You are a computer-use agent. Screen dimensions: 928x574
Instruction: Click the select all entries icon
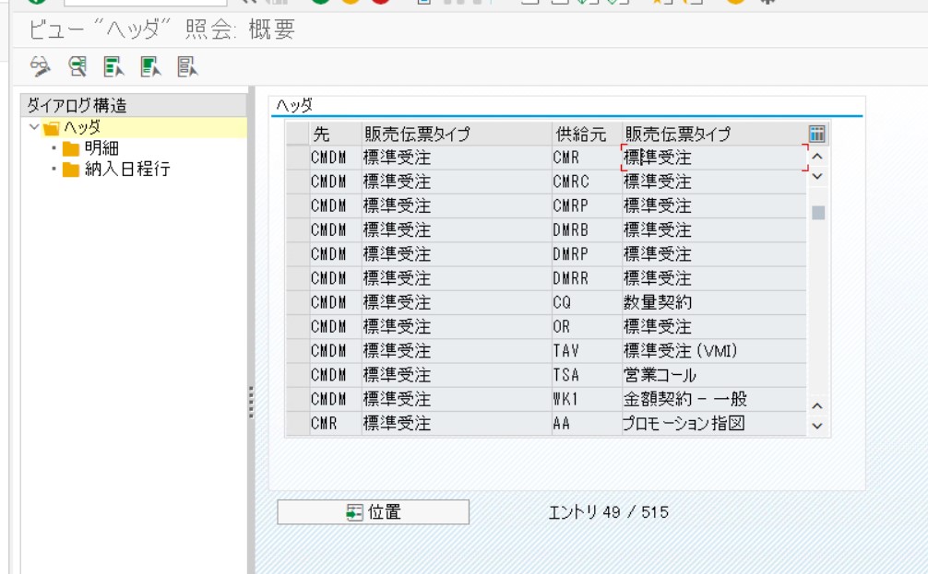pos(114,66)
